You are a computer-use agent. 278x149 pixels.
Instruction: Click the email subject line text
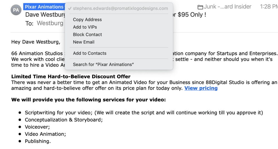pyautogui.click(x=45, y=15)
